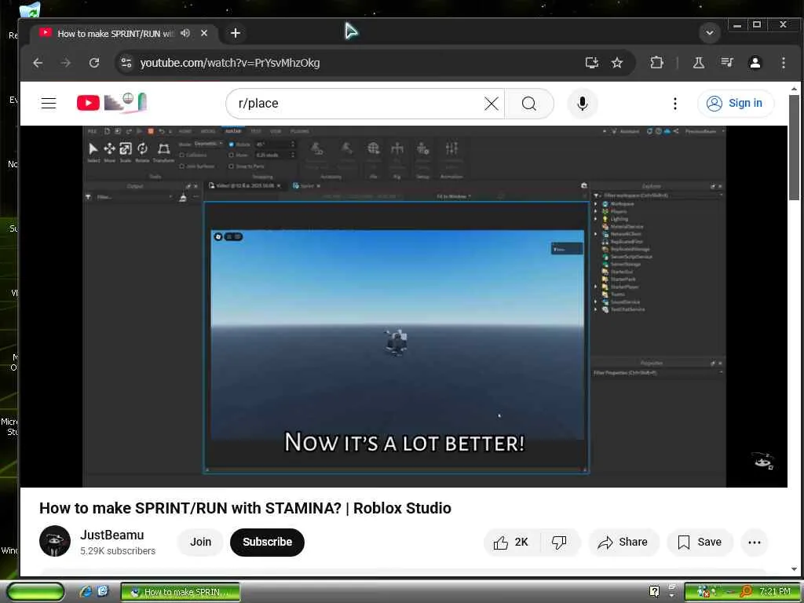The height and width of the screenshot is (603, 804).
Task: Dislike the video with thumbs down
Action: 559,543
